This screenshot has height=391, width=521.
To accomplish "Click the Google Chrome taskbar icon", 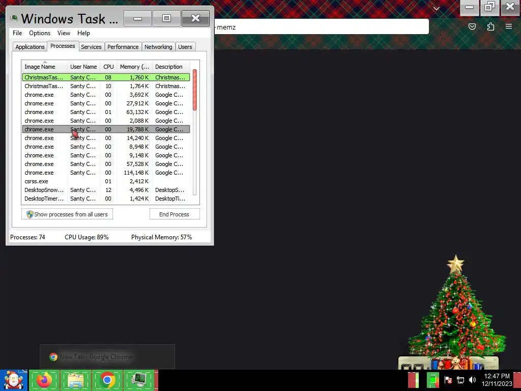I will click(x=107, y=380).
